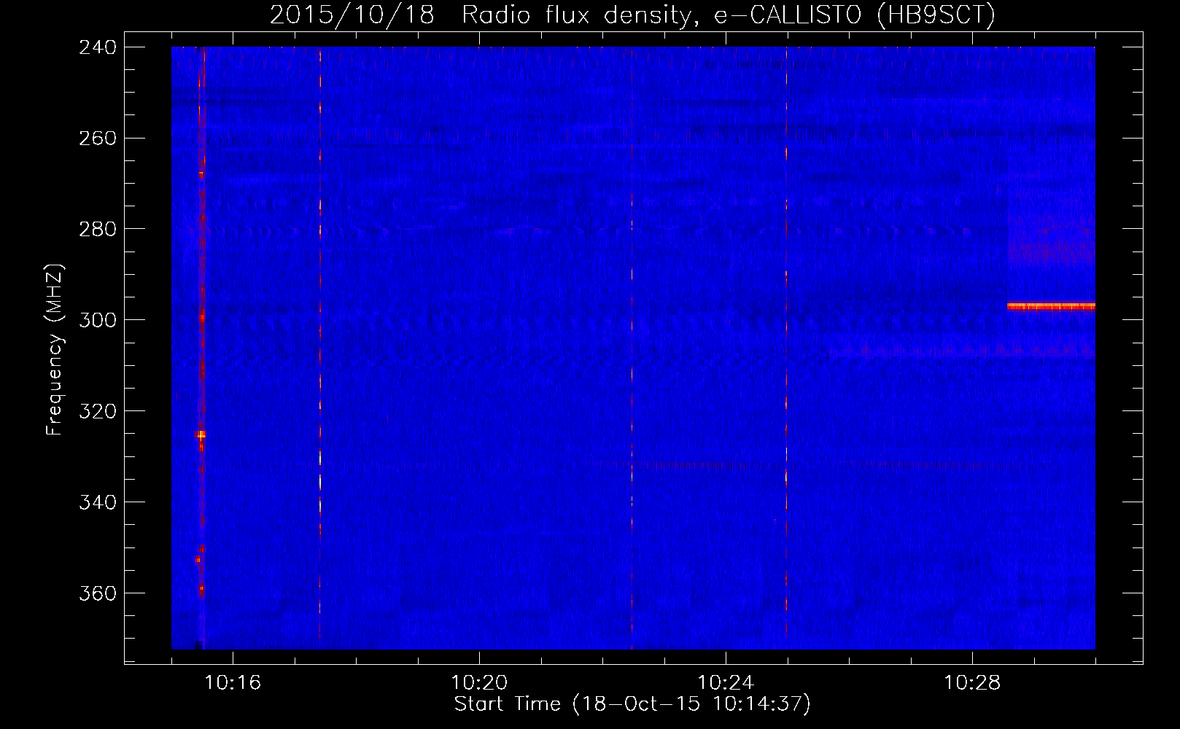Click the bright red horizontal band near 297 MHz

[1051, 306]
